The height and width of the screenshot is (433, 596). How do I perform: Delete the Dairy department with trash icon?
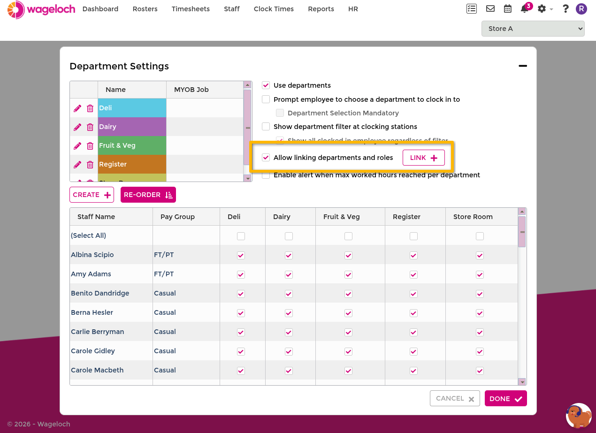click(90, 127)
